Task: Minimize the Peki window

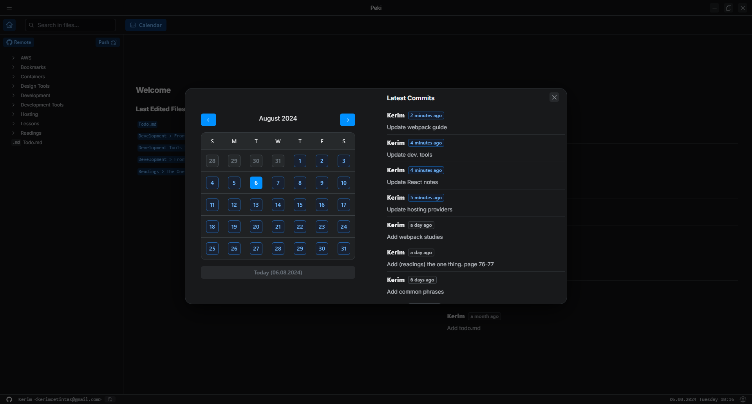Action: coord(714,8)
